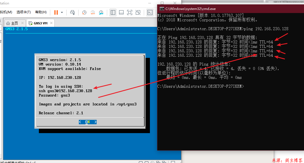
Task: Switch to the 主页 tab
Action: click(15, 23)
